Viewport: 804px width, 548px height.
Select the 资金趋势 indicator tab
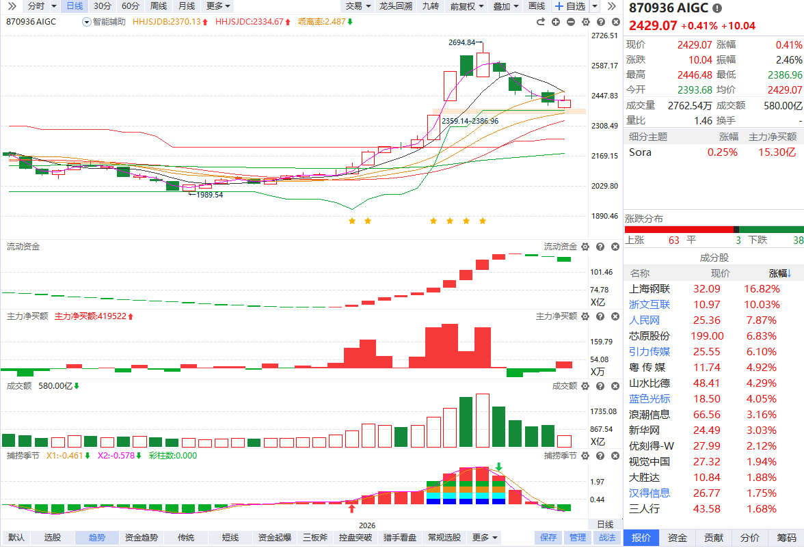click(x=142, y=538)
